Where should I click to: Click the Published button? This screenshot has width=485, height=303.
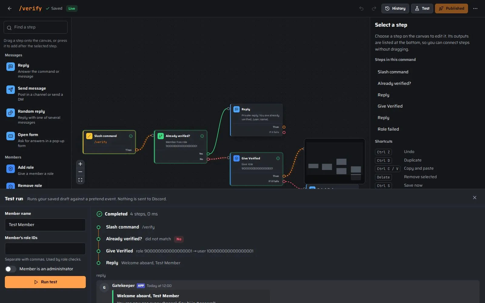[x=451, y=8]
